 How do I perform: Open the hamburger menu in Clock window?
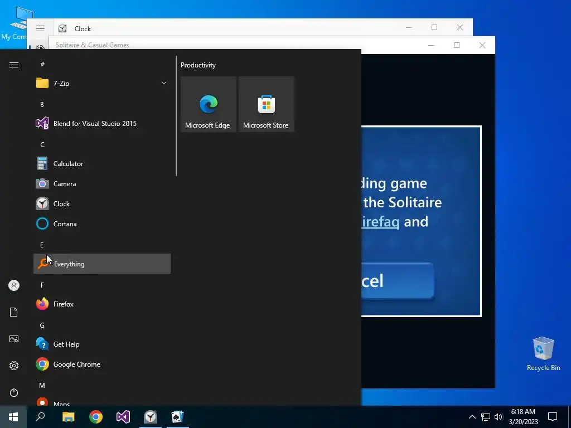pos(40,28)
